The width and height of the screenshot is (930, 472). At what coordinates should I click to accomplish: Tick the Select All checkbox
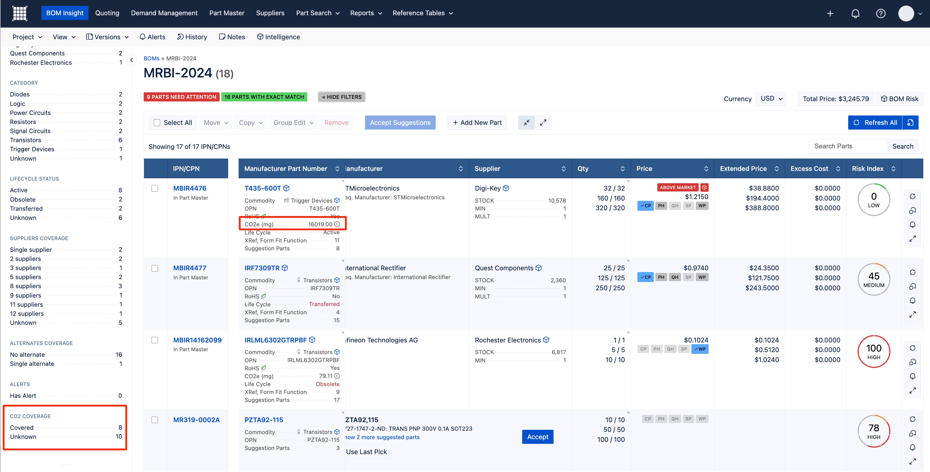(157, 123)
